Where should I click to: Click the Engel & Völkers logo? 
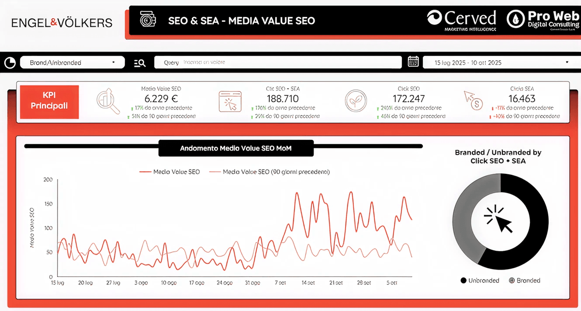pos(62,23)
